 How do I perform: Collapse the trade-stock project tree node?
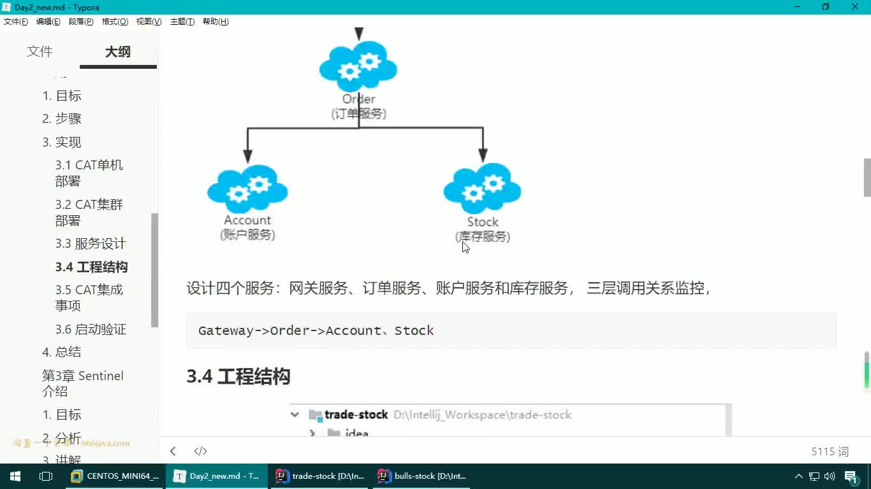(x=295, y=415)
